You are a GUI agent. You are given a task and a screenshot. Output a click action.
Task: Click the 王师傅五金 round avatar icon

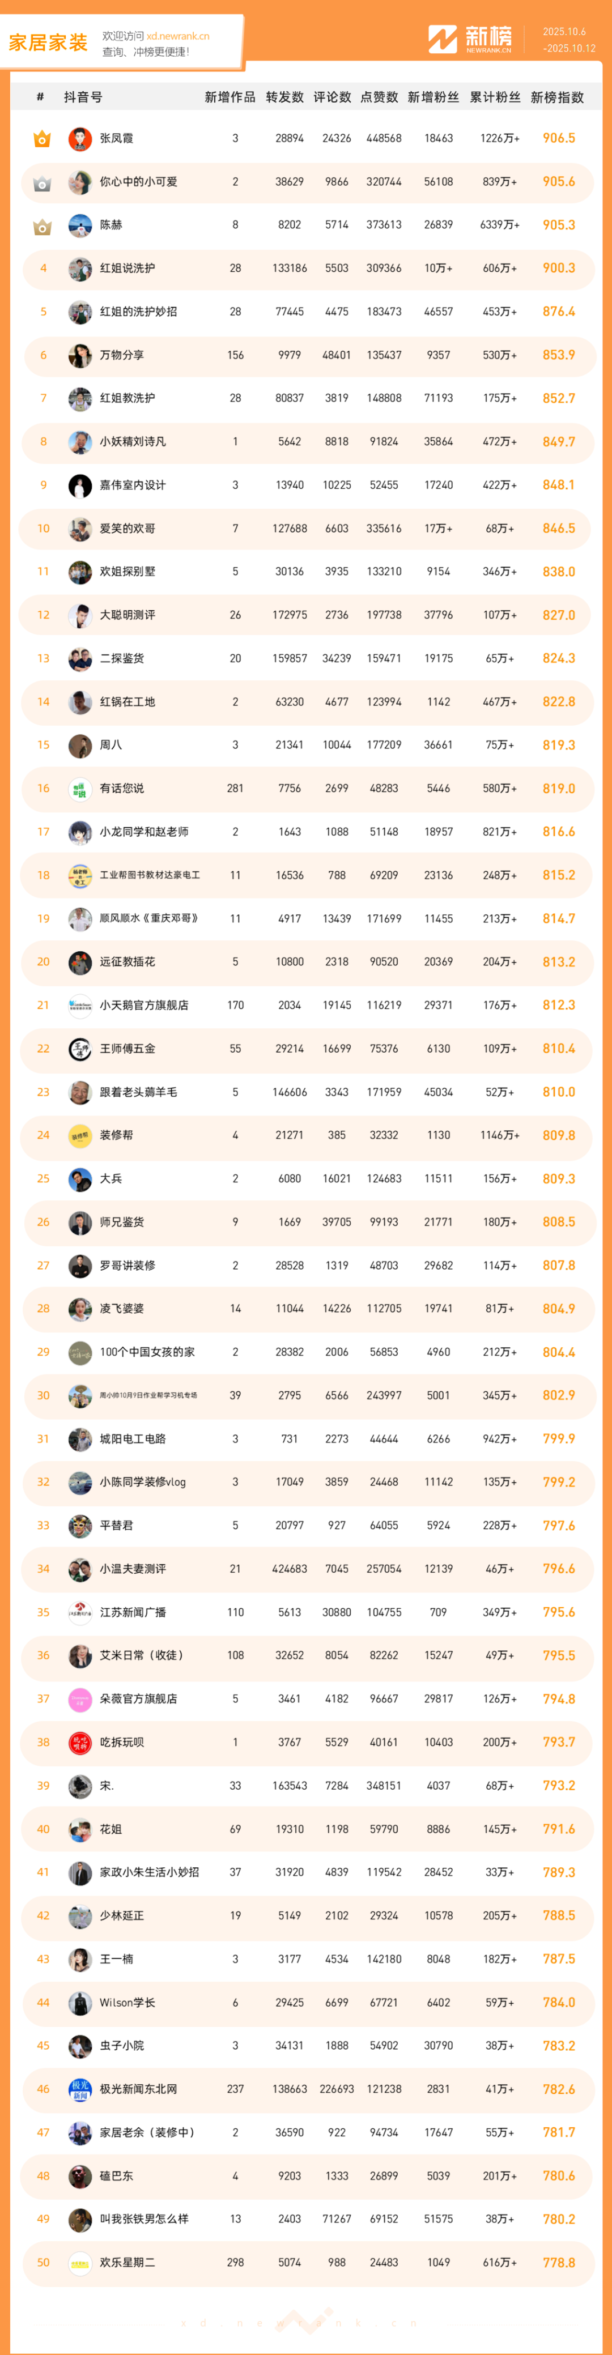(80, 1050)
